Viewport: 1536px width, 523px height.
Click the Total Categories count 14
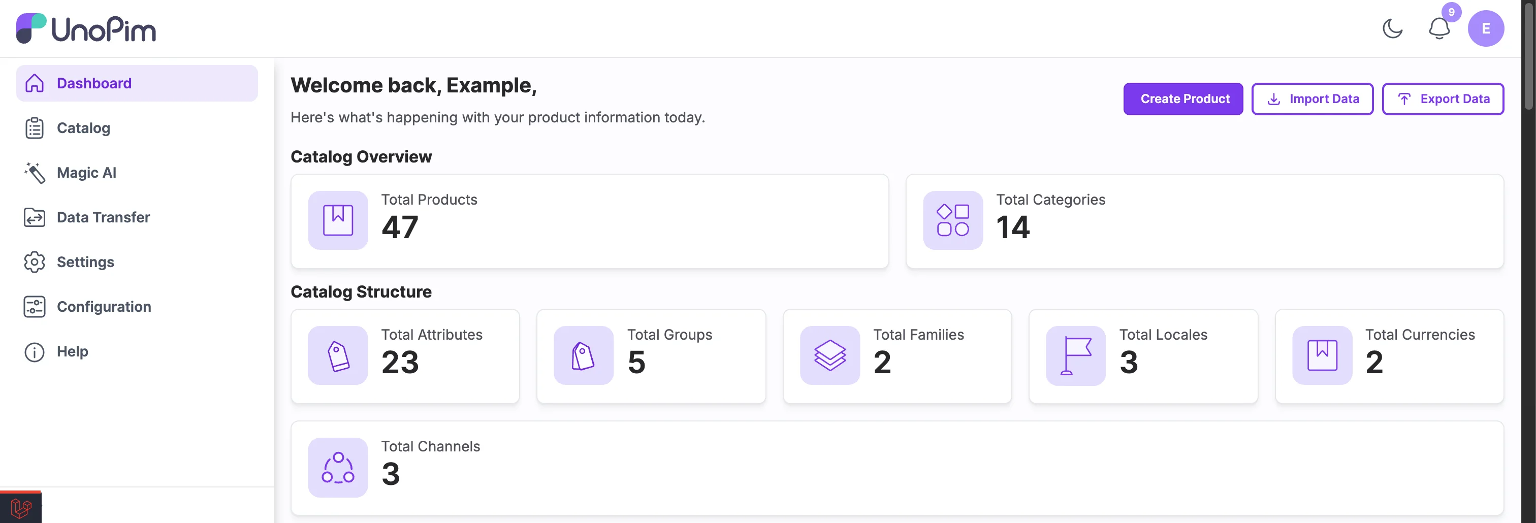(x=1013, y=227)
